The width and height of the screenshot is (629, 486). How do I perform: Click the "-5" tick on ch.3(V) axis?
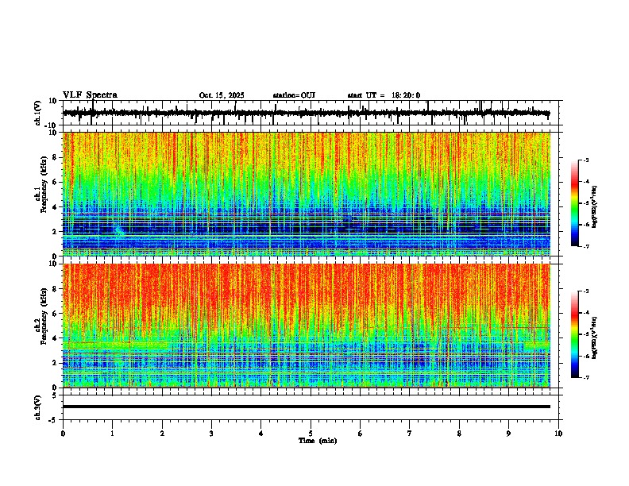click(x=53, y=420)
